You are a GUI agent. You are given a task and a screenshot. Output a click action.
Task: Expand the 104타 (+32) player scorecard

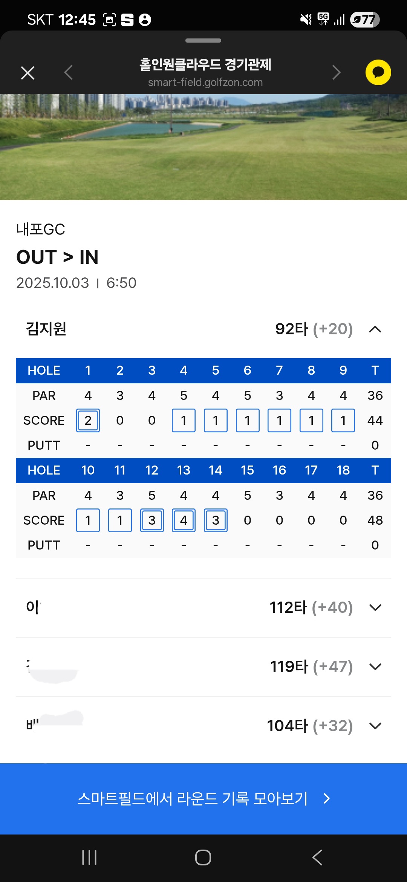375,726
